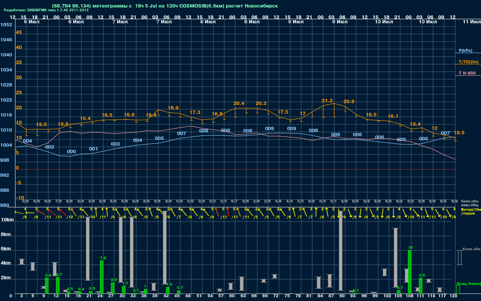481x301 pixels.
Task: Click the pressure label 001
Action: [x=94, y=149]
